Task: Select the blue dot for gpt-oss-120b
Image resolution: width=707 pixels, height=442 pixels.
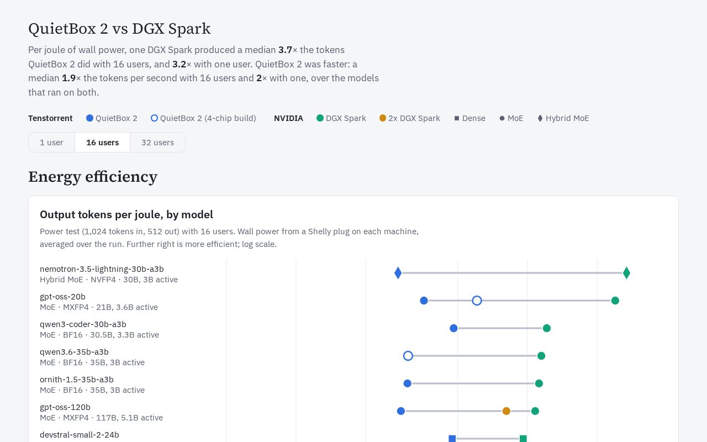Action: [x=401, y=411]
